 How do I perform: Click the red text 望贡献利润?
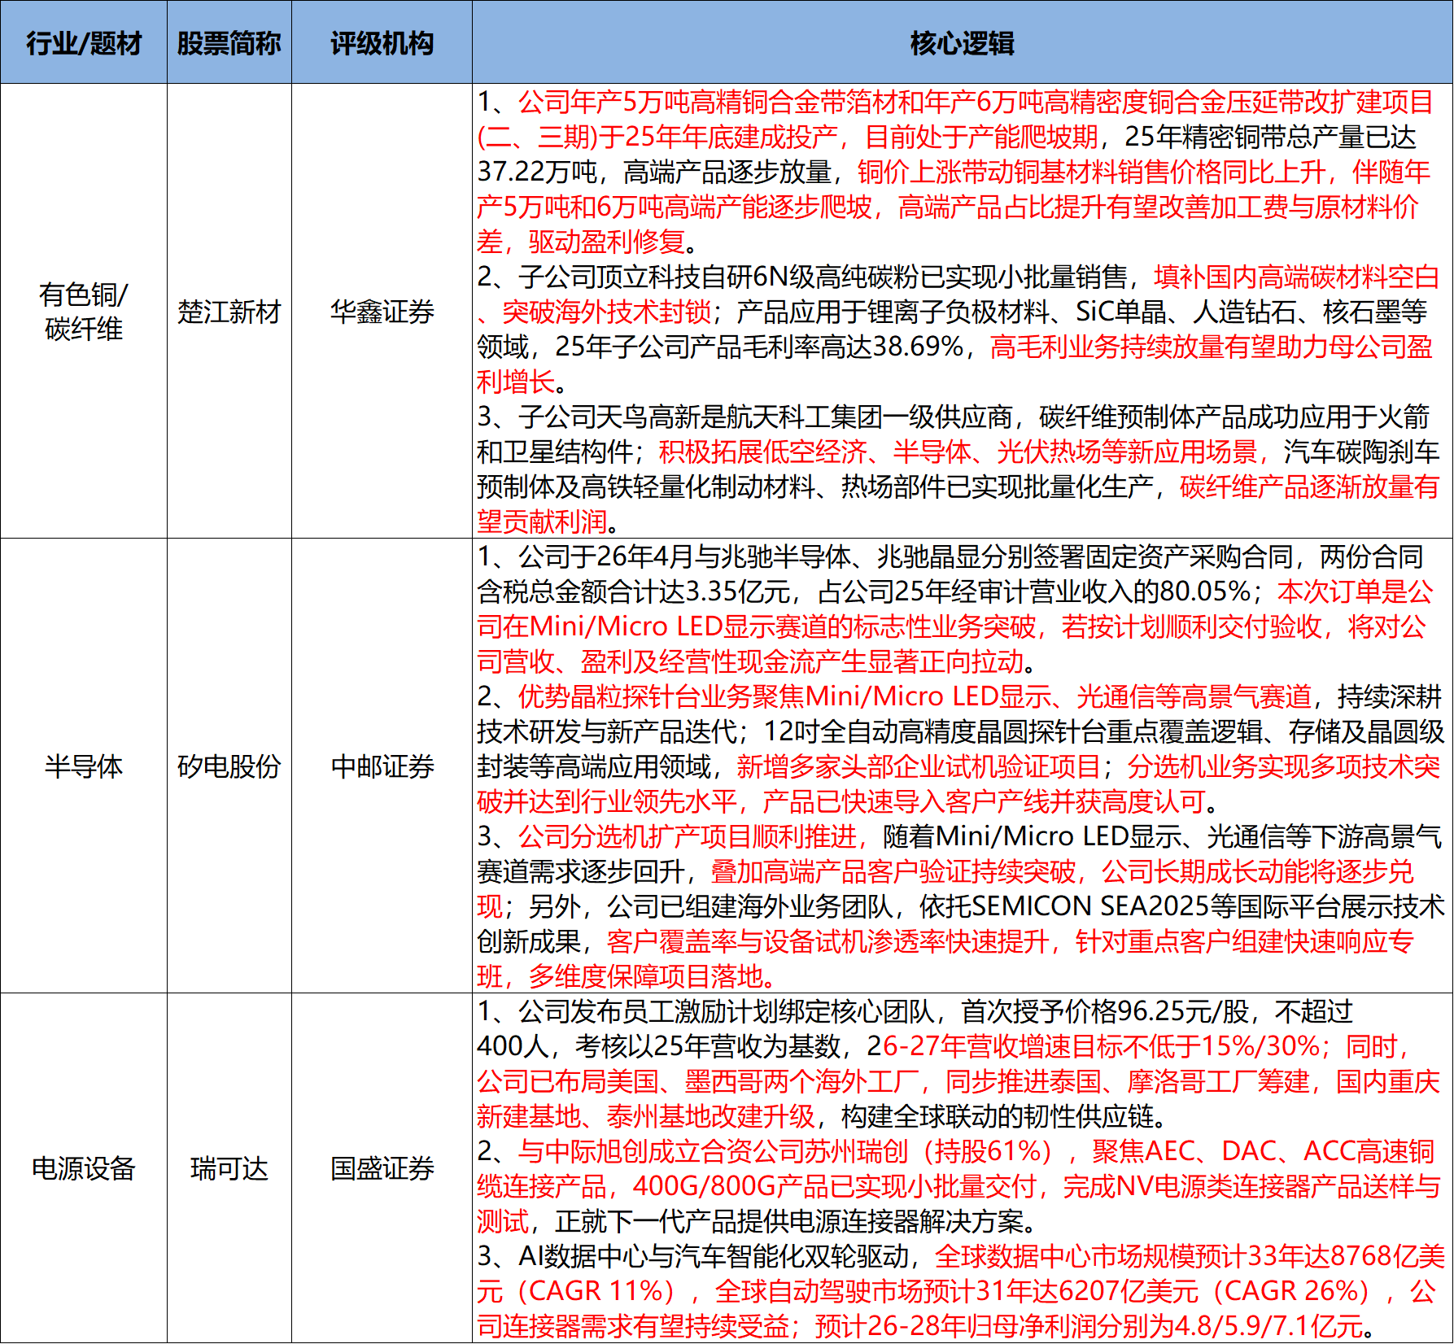(x=542, y=521)
